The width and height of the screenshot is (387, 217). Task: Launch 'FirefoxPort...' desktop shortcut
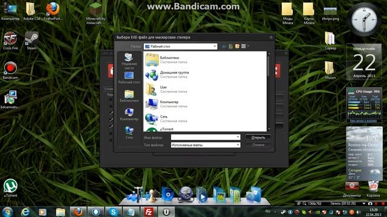(53, 11)
